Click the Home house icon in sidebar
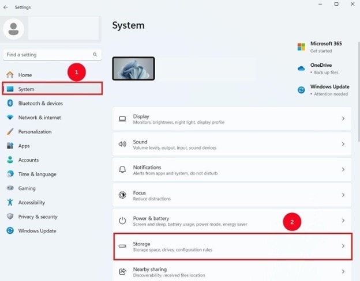Image resolution: width=360 pixels, height=281 pixels. click(10, 75)
